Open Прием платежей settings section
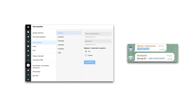This screenshot has width=189, height=106. pyautogui.click(x=38, y=56)
